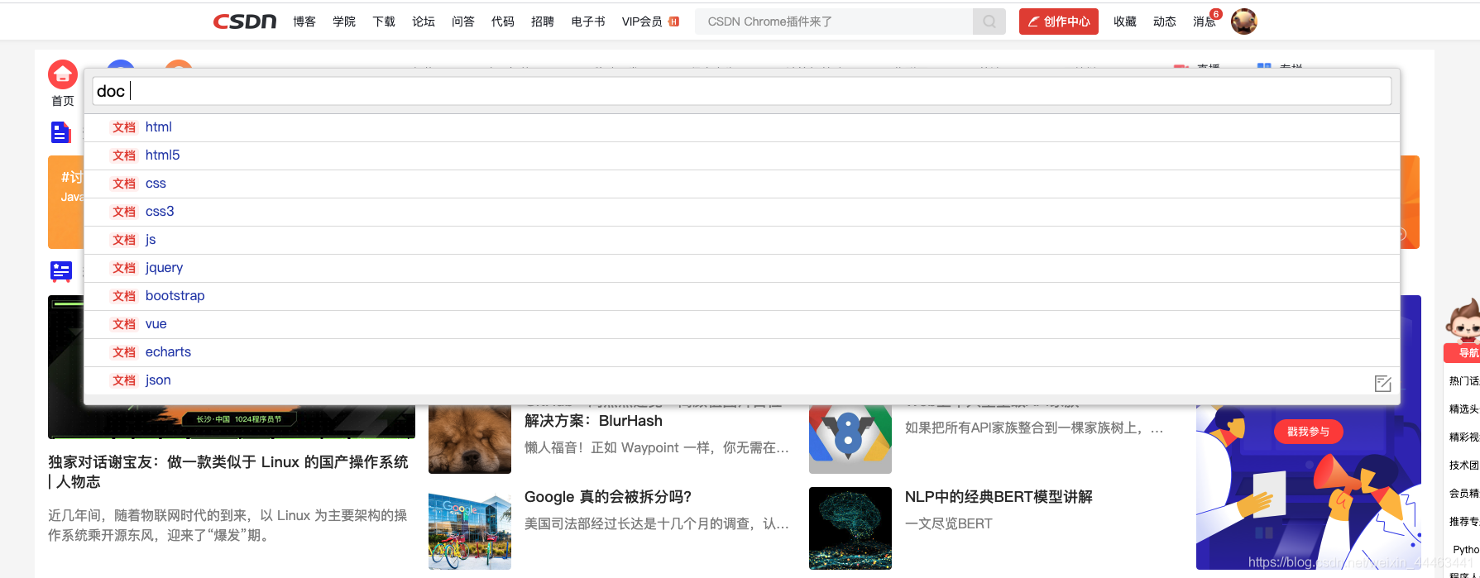1480x578 pixels.
Task: Click the red 首页 home icon
Action: click(63, 75)
